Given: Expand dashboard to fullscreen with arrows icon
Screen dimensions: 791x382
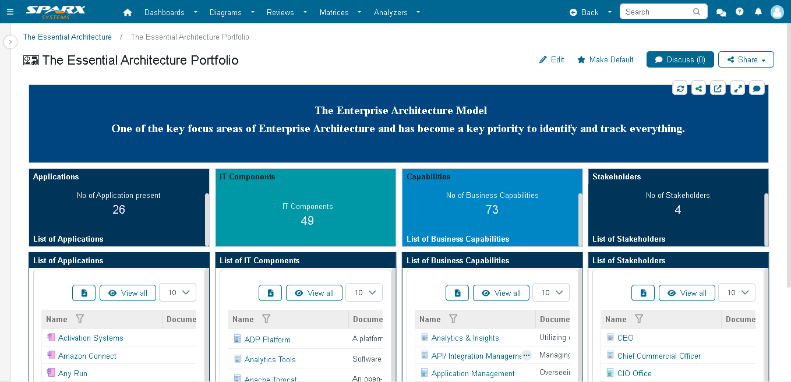Looking at the screenshot, I should click(x=737, y=89).
